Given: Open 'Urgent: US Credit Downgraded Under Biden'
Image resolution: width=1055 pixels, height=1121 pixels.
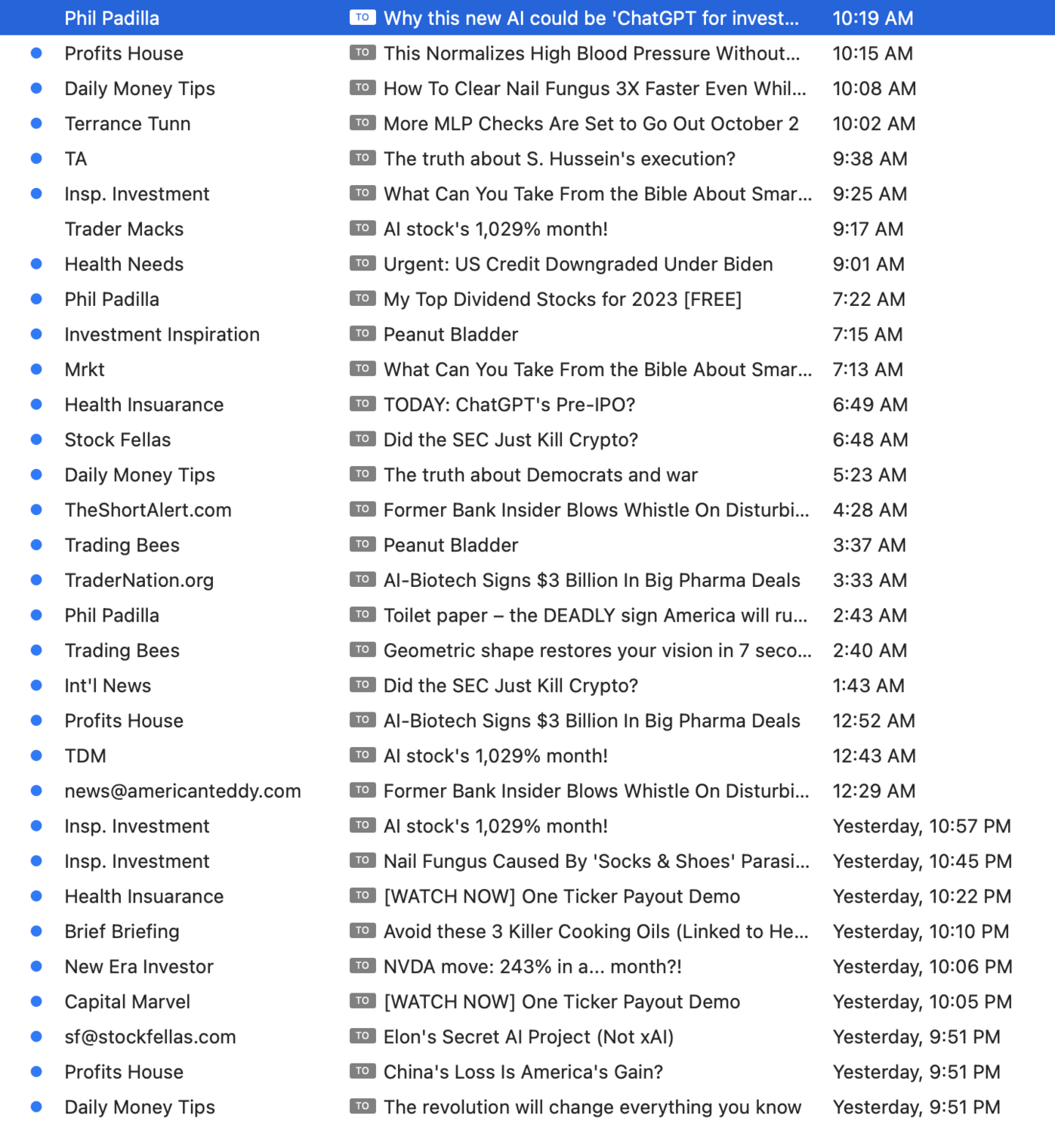Looking at the screenshot, I should pos(578,264).
